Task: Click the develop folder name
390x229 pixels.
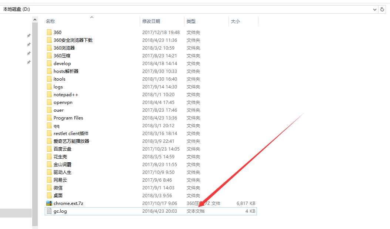Action: 62,64
